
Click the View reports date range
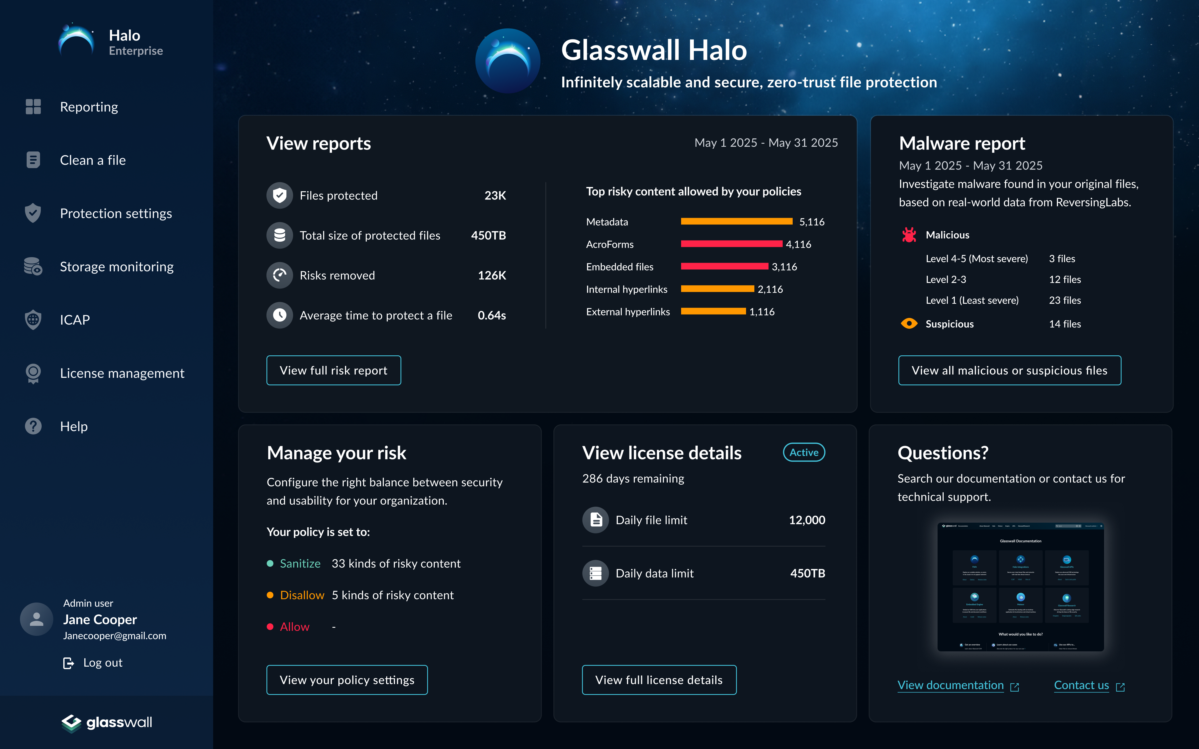766,143
